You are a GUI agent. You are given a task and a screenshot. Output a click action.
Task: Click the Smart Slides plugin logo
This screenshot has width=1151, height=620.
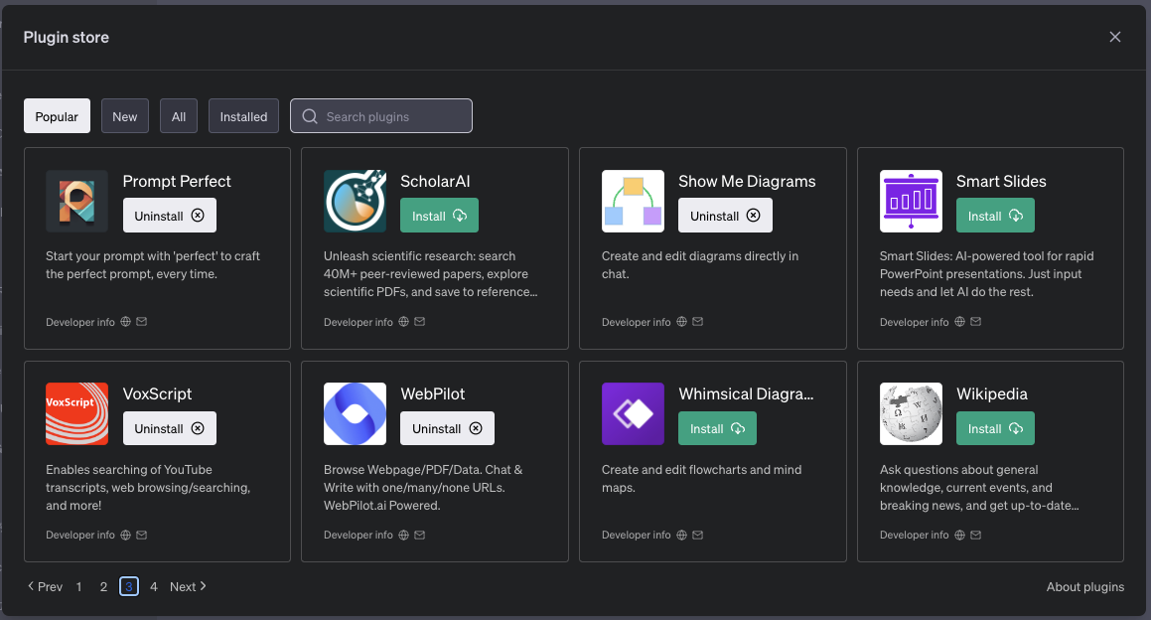tap(911, 201)
